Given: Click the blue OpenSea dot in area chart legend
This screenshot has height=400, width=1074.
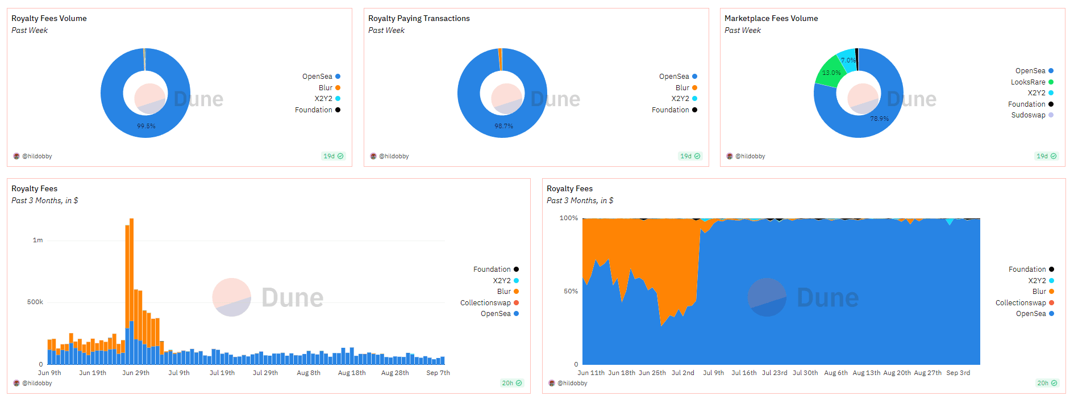Looking at the screenshot, I should [x=1052, y=314].
